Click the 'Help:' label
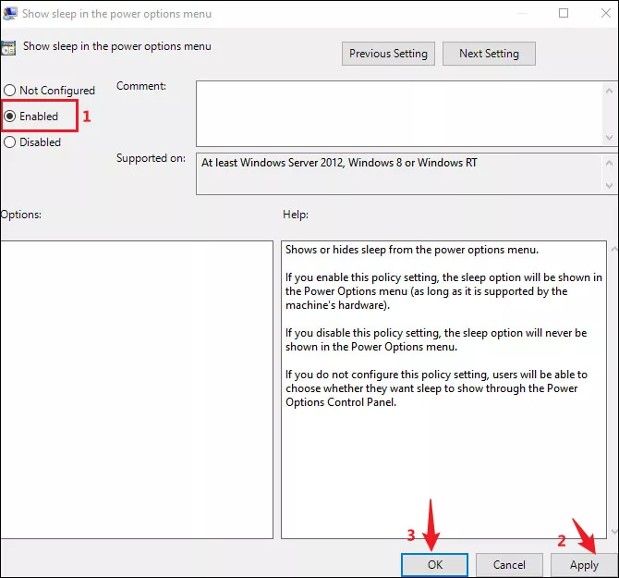Screen dimensions: 619x578 pyautogui.click(x=296, y=215)
